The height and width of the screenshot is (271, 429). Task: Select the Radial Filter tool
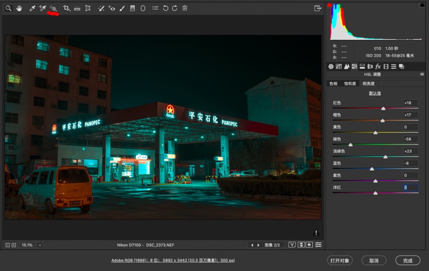[x=143, y=8]
